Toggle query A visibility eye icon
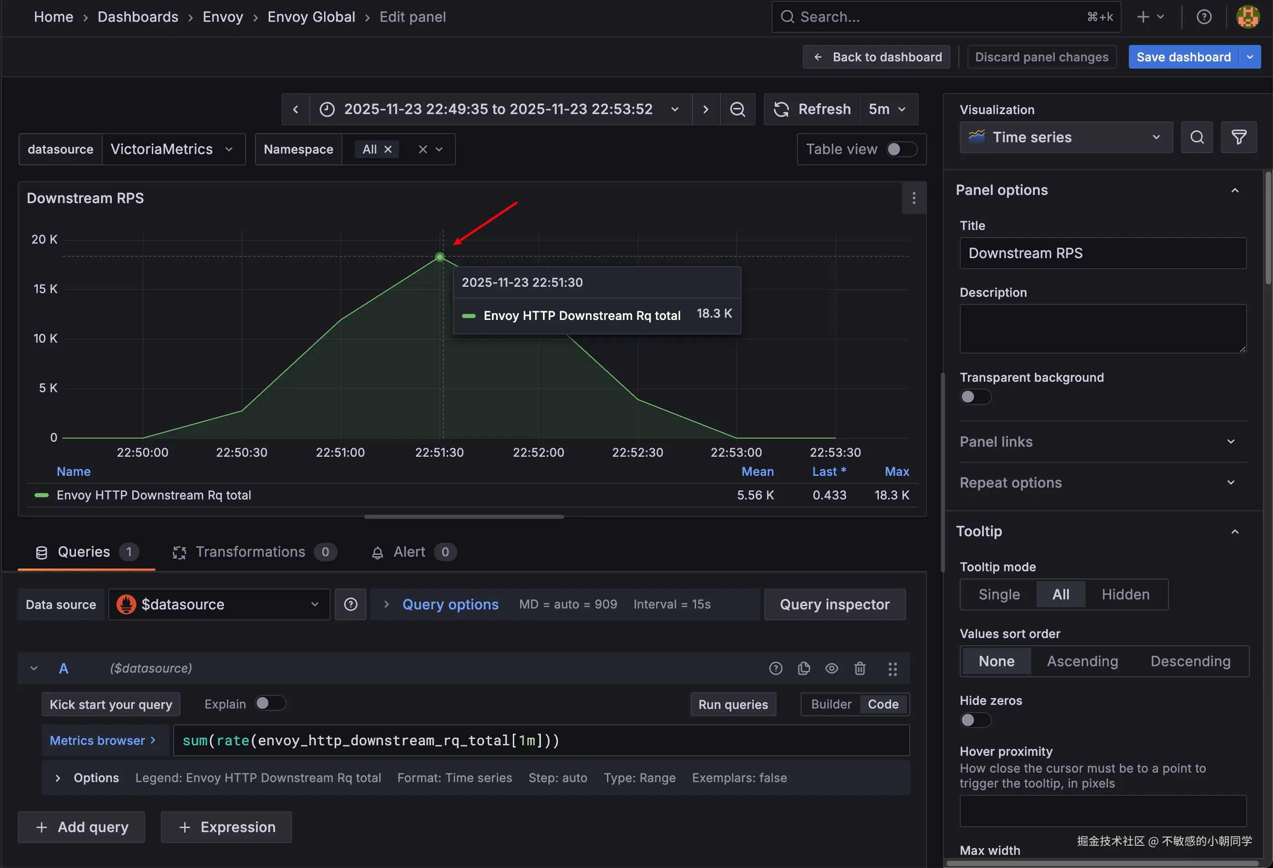 tap(832, 668)
